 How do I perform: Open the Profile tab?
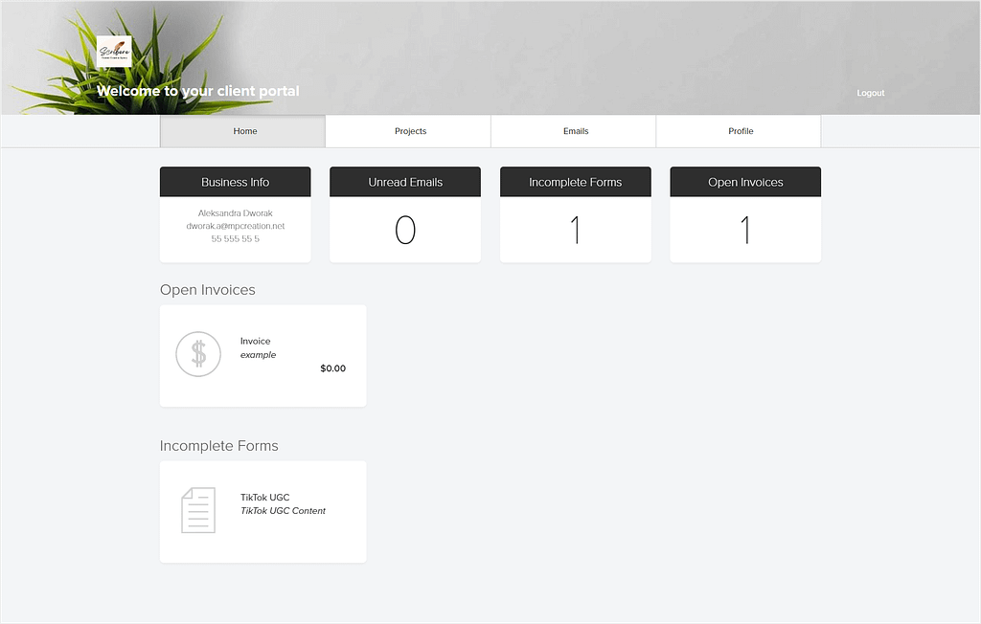click(x=741, y=131)
